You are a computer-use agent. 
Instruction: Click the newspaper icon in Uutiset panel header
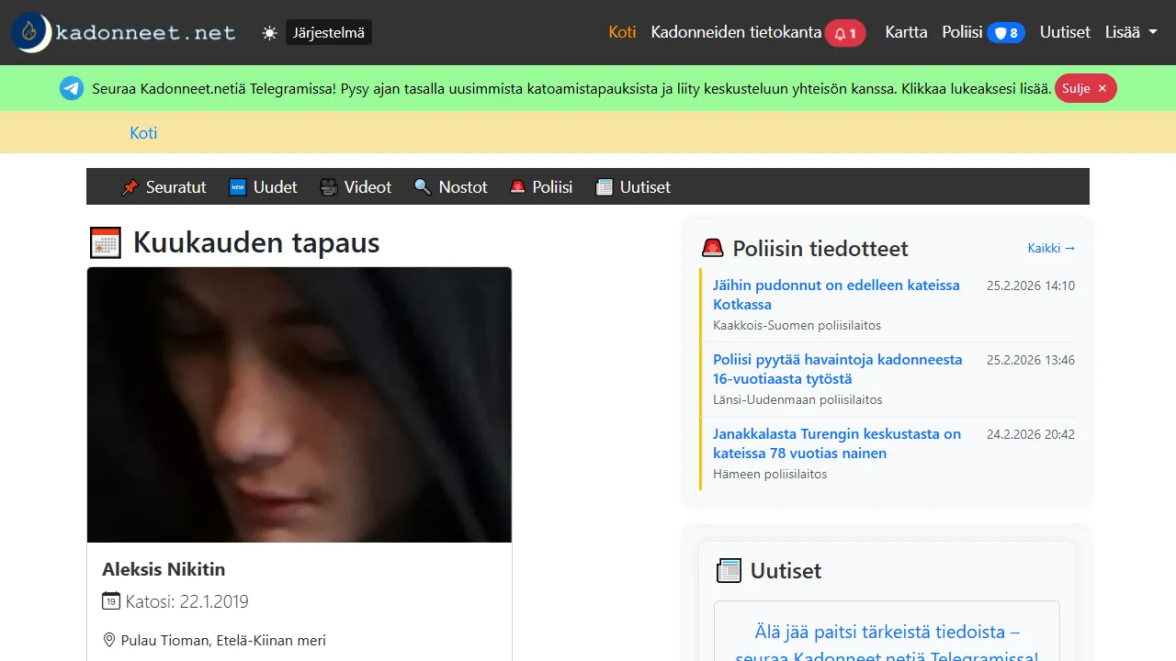pyautogui.click(x=728, y=570)
